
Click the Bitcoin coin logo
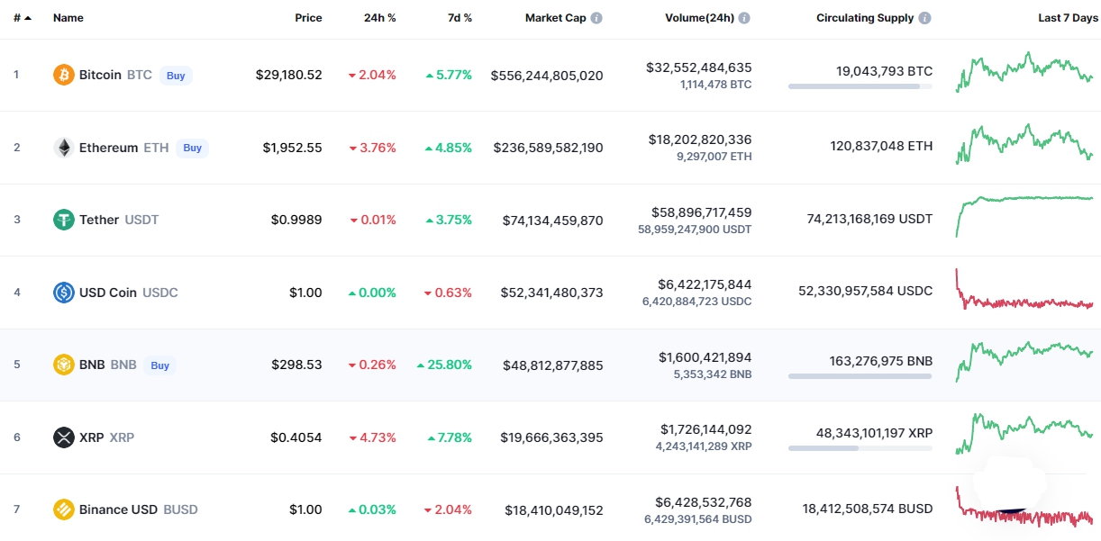pyautogui.click(x=63, y=75)
